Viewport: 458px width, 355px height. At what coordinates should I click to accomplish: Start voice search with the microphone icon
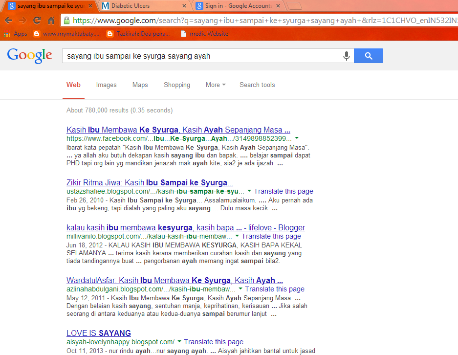[x=346, y=56]
